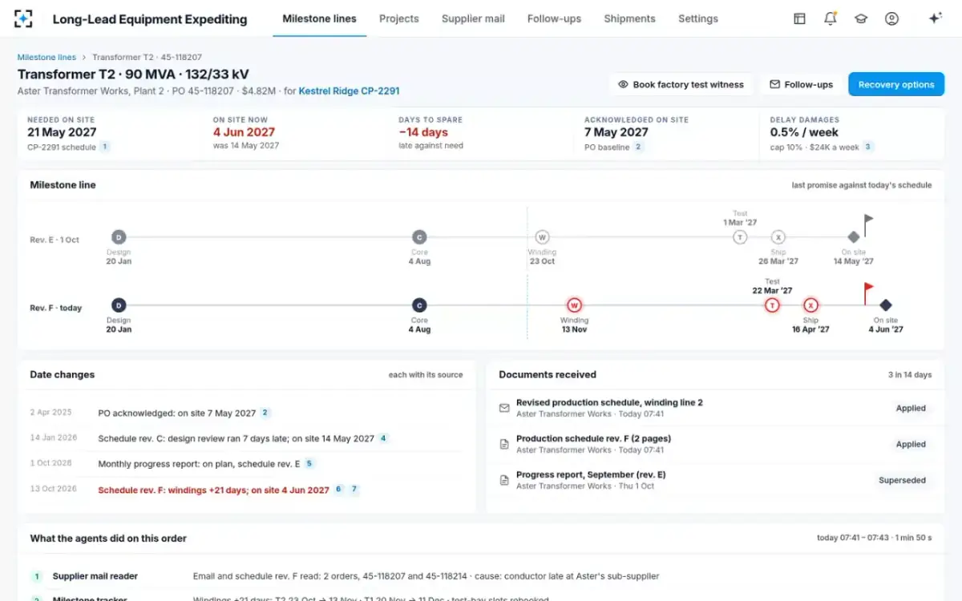Viewport: 962px width, 601px height.
Task: Click the app logo icon
Action: pos(24,18)
